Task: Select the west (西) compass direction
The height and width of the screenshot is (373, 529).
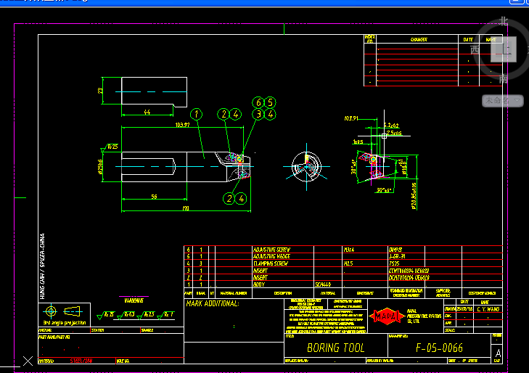Action: click(475, 49)
